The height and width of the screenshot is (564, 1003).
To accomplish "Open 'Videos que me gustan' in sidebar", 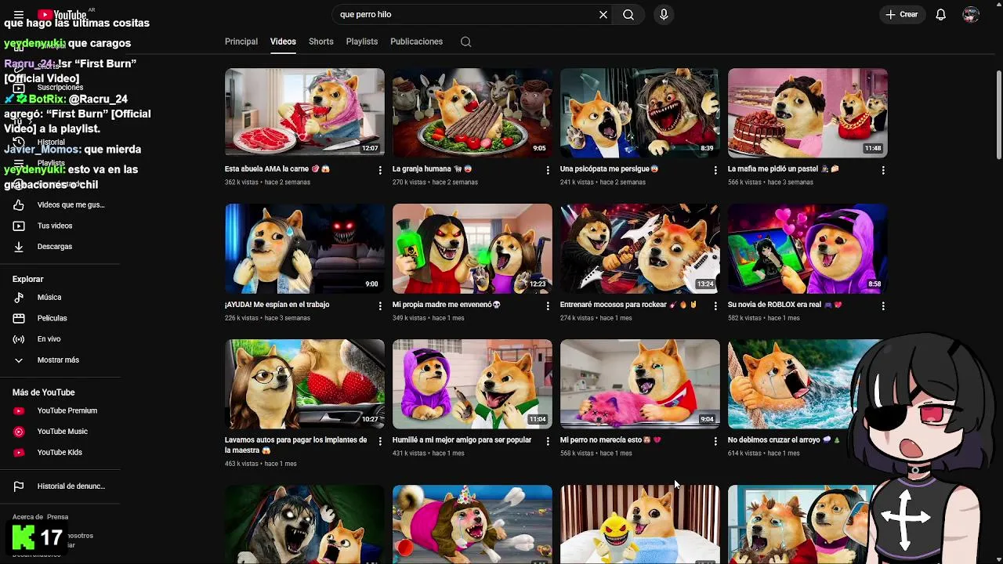I will 60,205.
